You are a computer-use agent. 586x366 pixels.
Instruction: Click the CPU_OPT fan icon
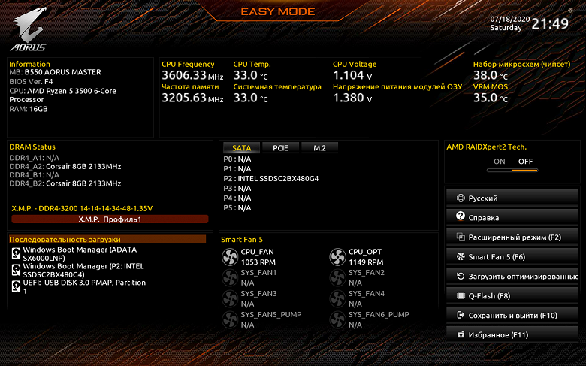point(337,257)
